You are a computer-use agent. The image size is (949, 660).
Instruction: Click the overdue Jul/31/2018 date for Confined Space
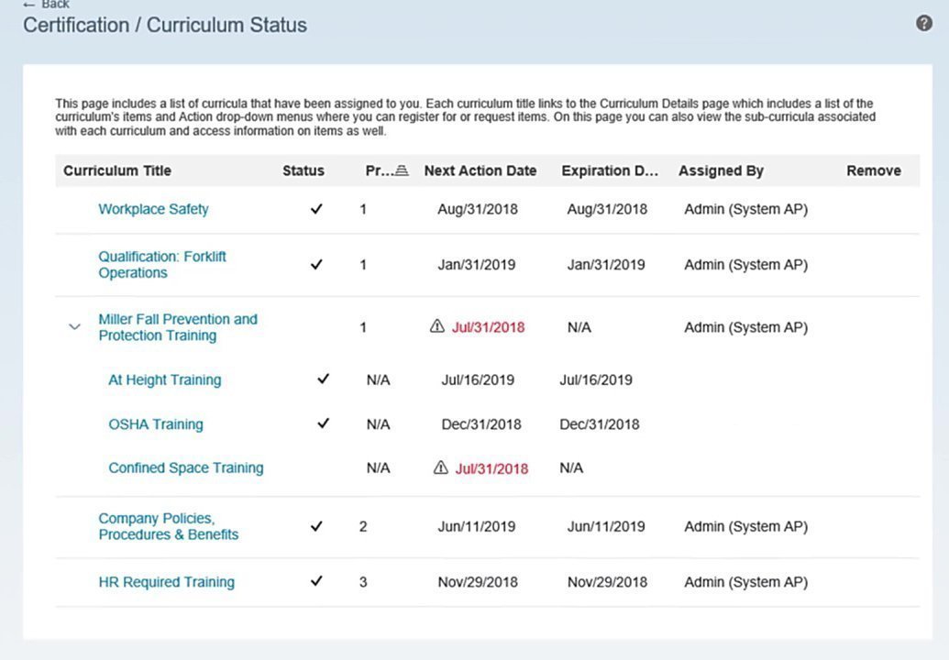pyautogui.click(x=491, y=468)
